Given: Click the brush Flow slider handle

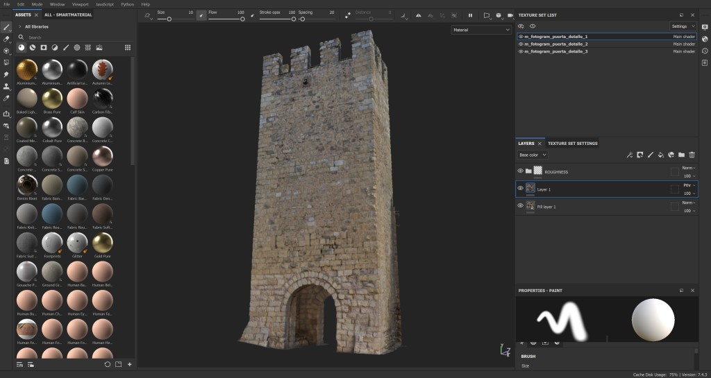Looking at the screenshot, I should [242, 19].
